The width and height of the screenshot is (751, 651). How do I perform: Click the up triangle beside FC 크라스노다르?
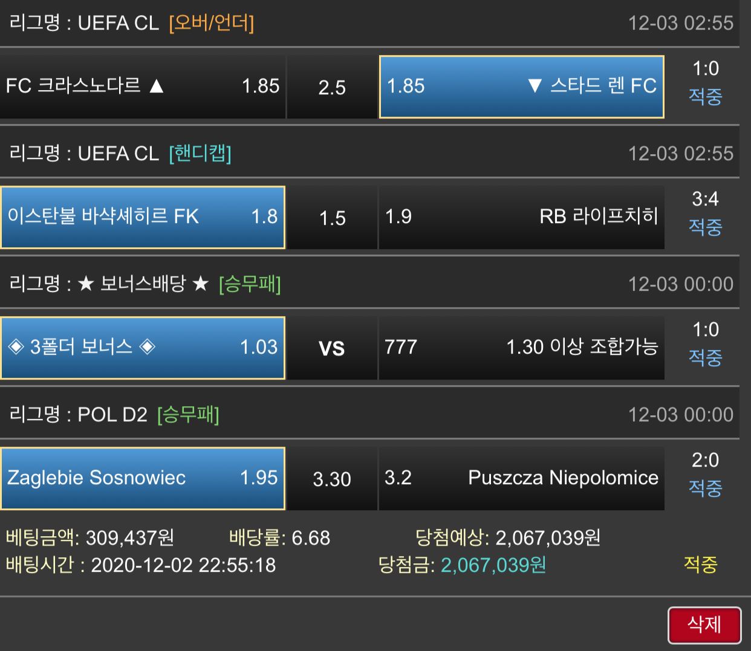157,86
